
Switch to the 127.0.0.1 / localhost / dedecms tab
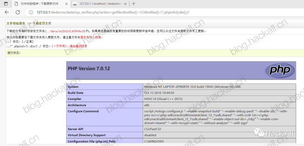pyautogui.click(x=101, y=4)
